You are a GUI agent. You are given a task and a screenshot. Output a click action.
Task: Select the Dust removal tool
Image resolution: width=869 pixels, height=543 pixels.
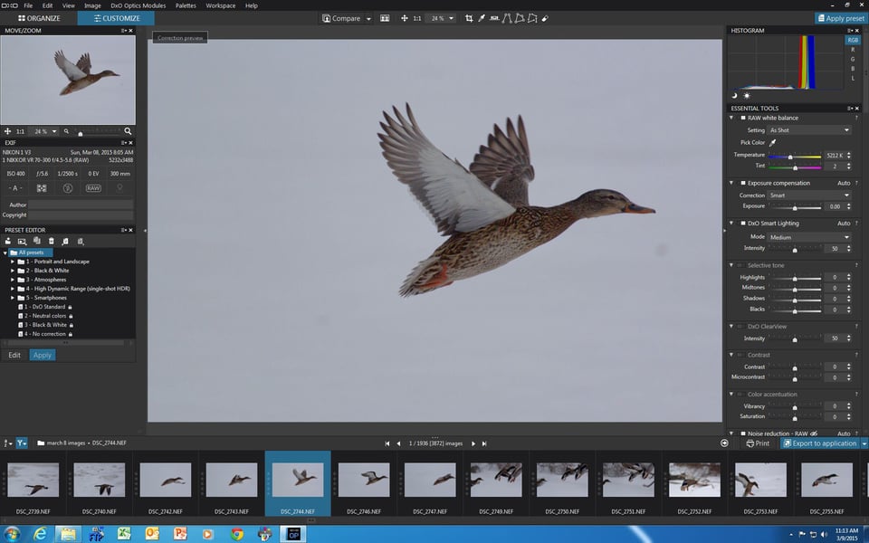(545, 18)
